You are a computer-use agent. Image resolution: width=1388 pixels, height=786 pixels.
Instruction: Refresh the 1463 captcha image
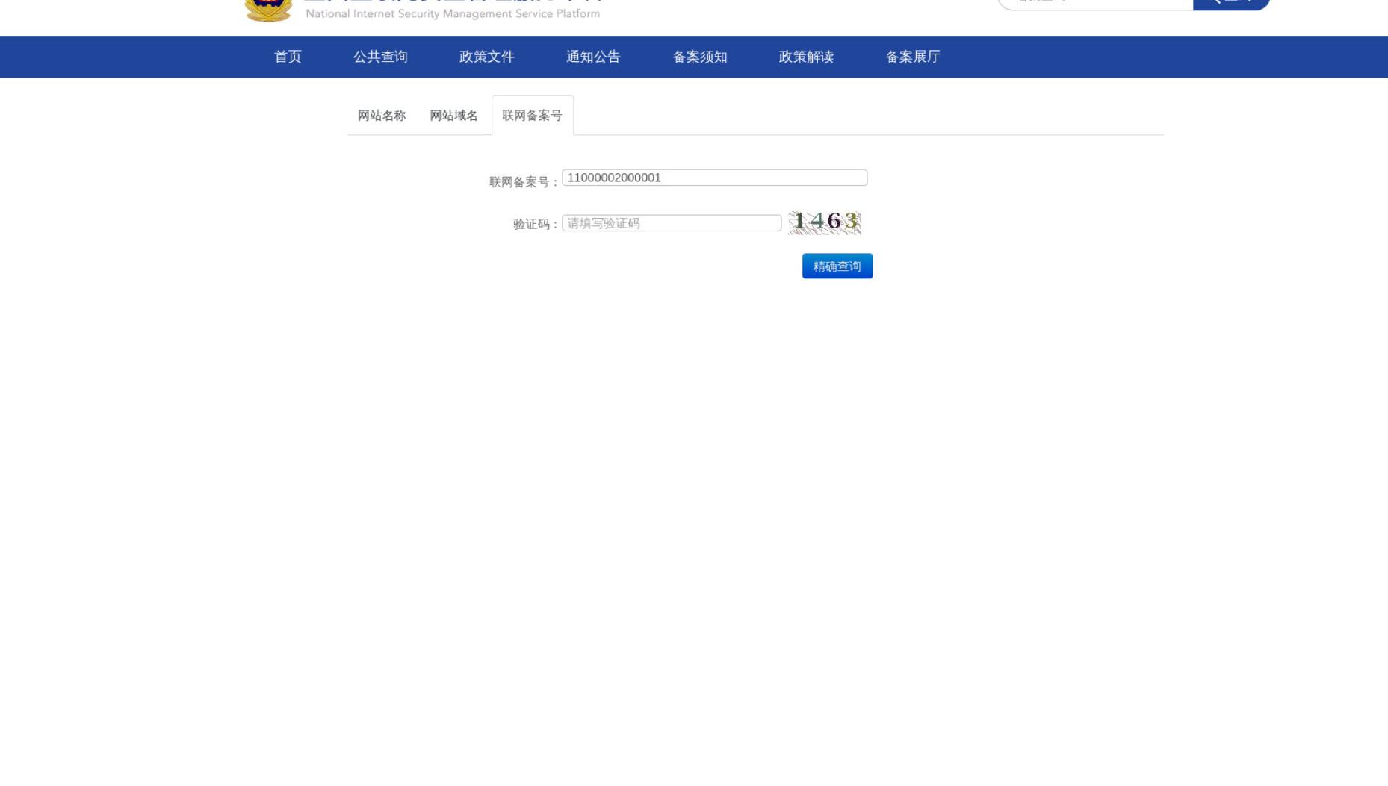pos(824,222)
